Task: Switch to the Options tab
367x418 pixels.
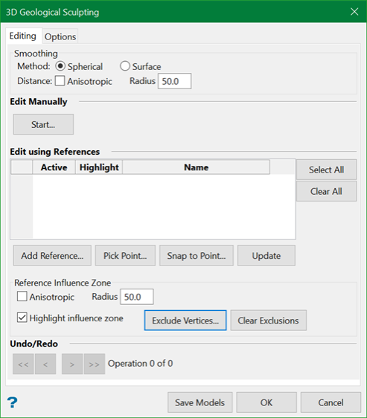Action: pyautogui.click(x=60, y=36)
